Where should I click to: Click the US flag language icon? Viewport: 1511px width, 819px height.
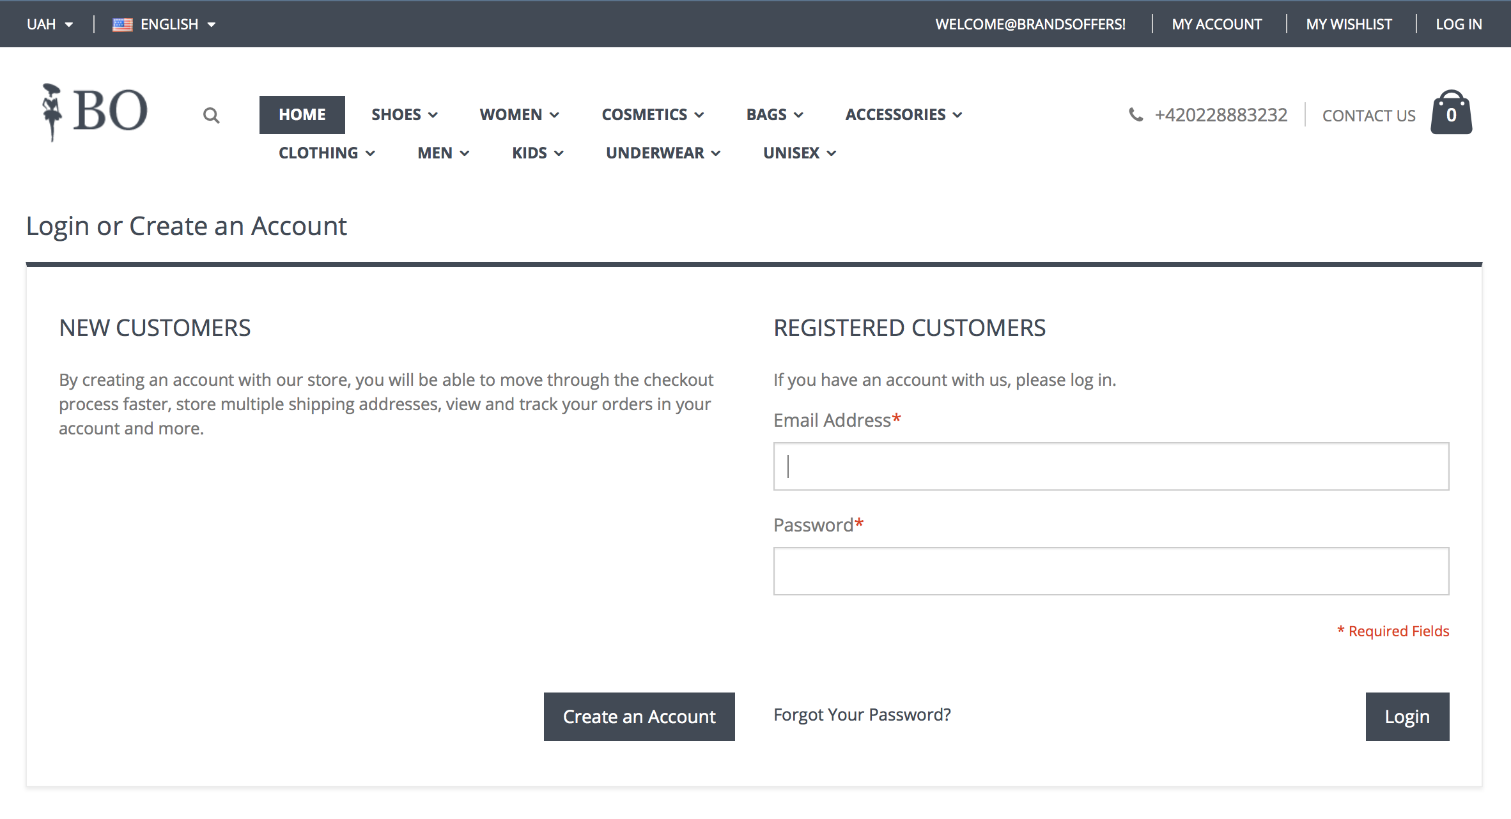(x=122, y=24)
